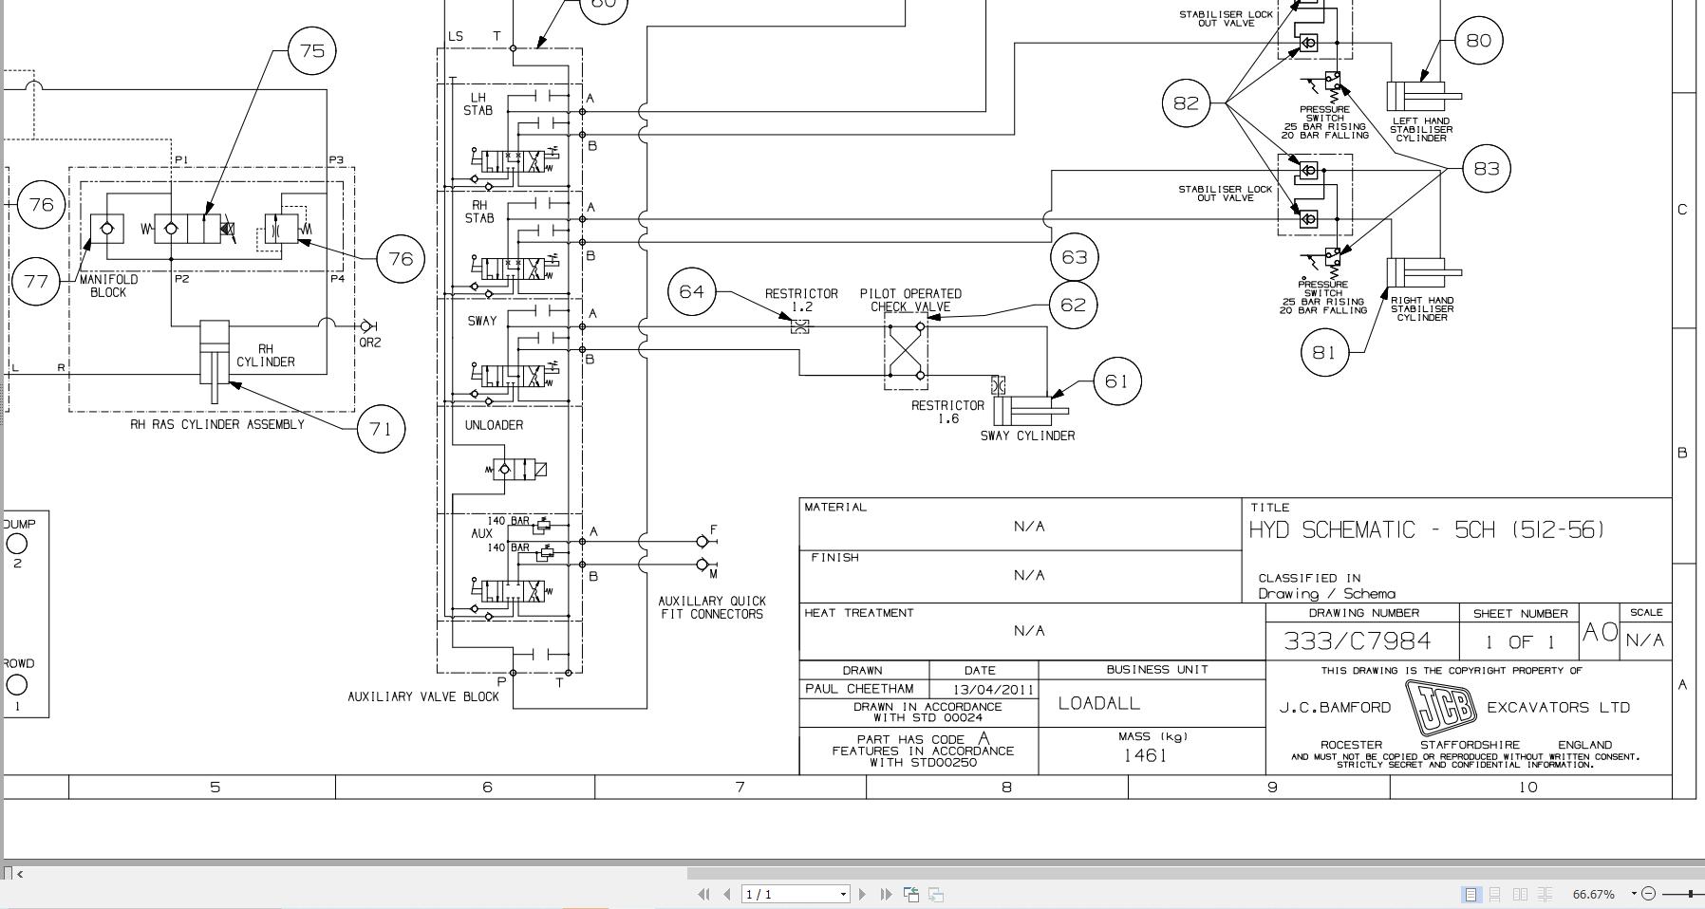Toggle continuous scrolling page view mode
This screenshot has height=909, width=1705.
tap(1497, 894)
